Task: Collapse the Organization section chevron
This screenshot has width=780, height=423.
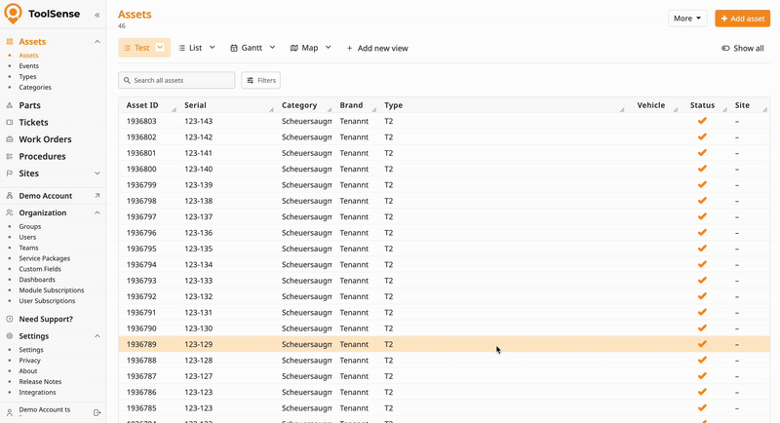Action: coord(97,212)
